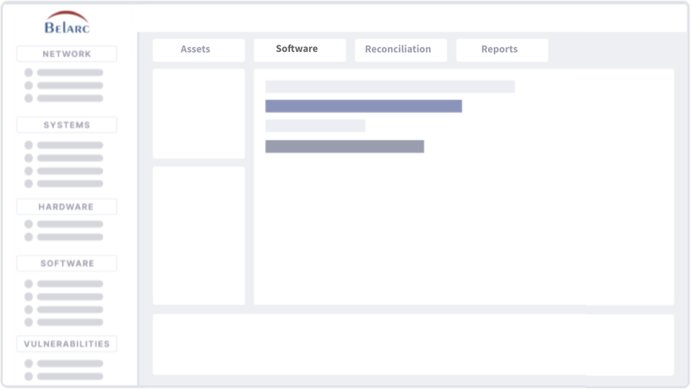Select the Reports tab
This screenshot has height=389, width=691.
coord(500,50)
